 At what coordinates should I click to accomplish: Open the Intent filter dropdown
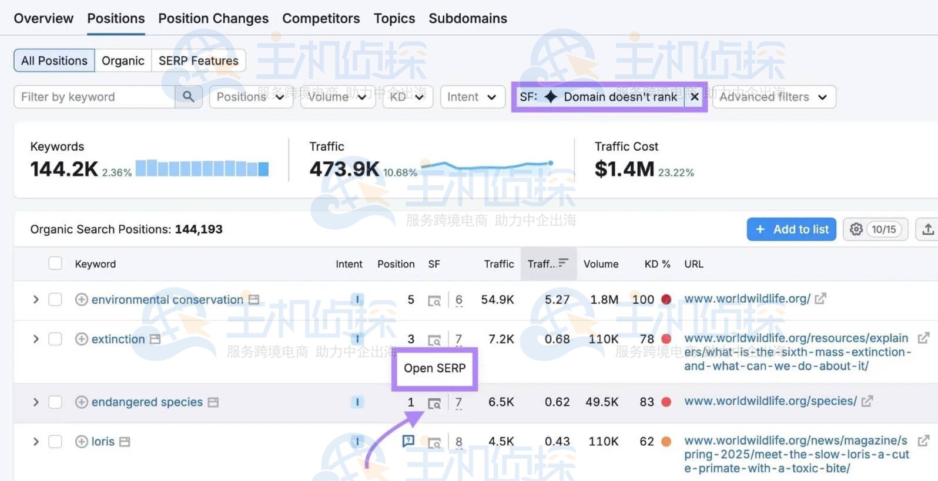click(473, 97)
